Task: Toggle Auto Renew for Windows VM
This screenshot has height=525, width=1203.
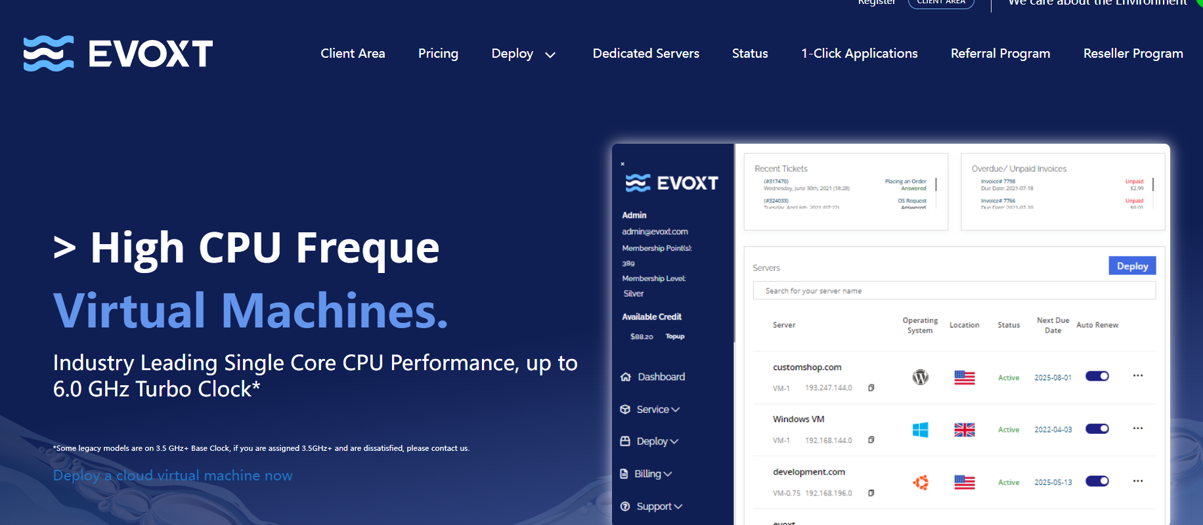Action: pyautogui.click(x=1097, y=429)
